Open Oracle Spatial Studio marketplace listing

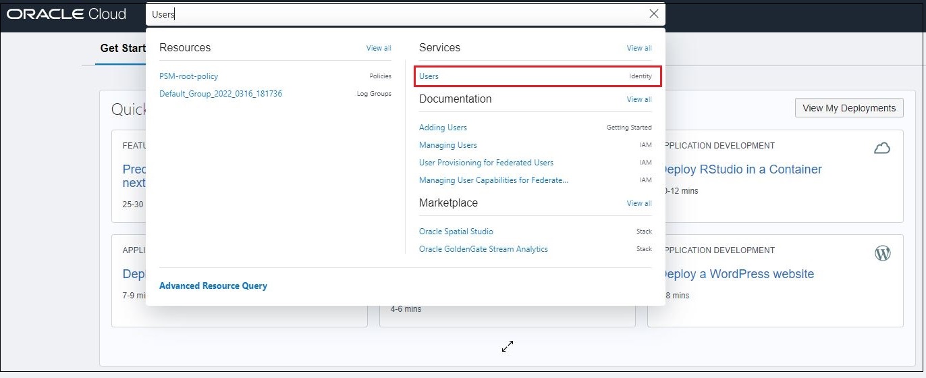tap(456, 232)
